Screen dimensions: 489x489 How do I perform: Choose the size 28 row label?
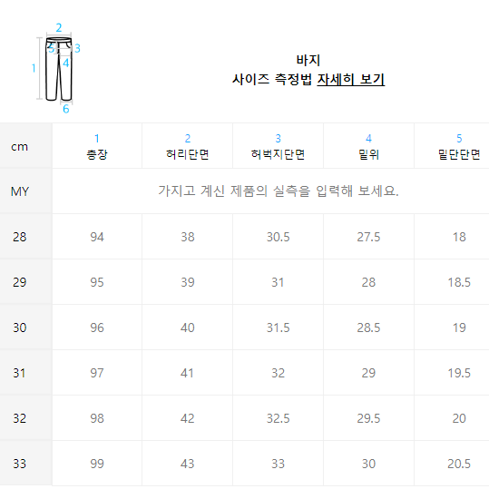[x=20, y=237]
